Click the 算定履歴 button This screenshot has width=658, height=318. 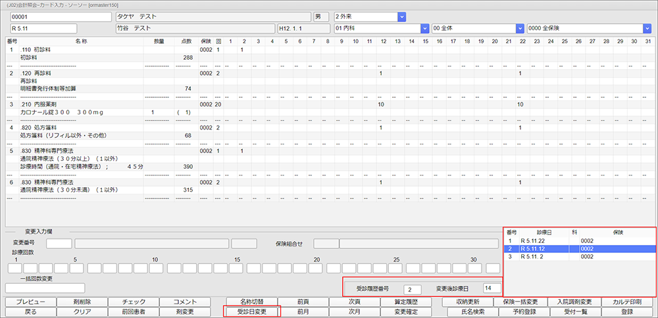coord(406,302)
